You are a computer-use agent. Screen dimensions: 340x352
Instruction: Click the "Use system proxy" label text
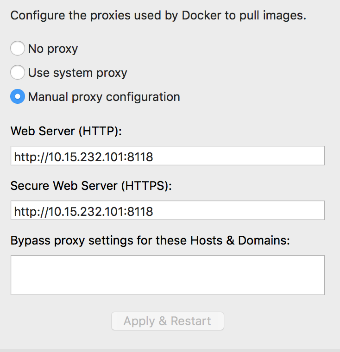pyautogui.click(x=77, y=73)
